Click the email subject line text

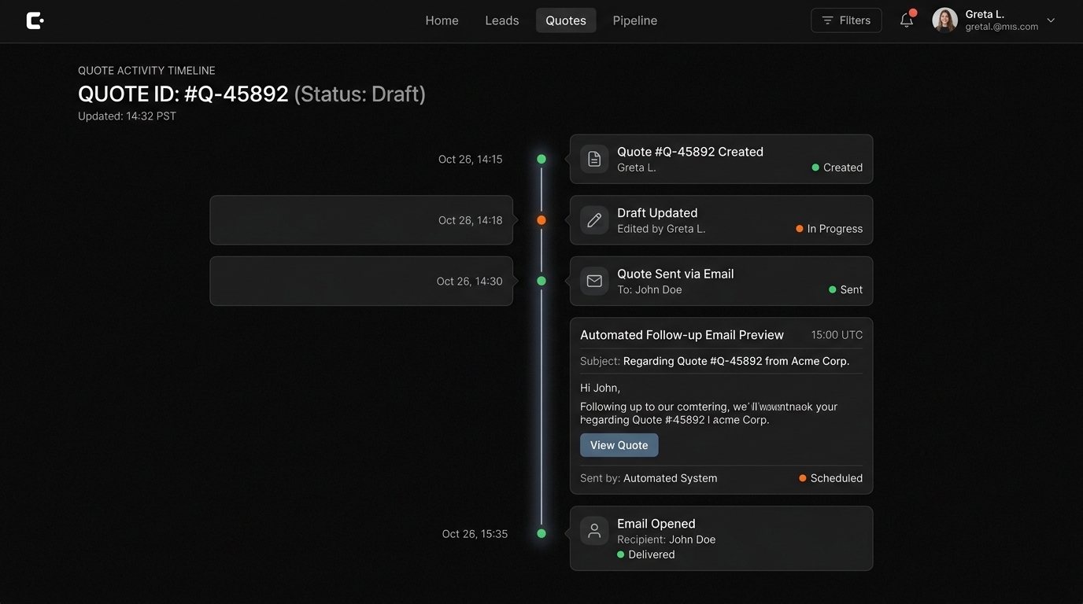[x=715, y=362]
